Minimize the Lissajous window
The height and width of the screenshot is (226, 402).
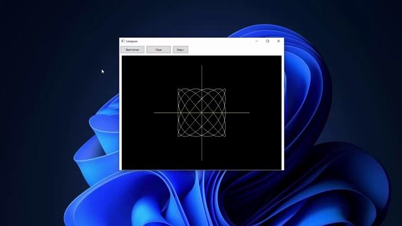257,41
